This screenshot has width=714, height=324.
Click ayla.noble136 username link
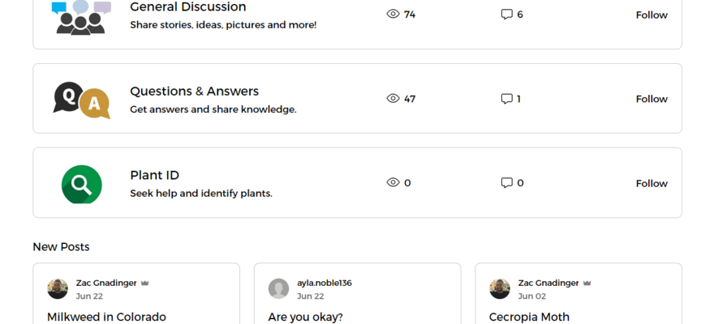tap(325, 283)
